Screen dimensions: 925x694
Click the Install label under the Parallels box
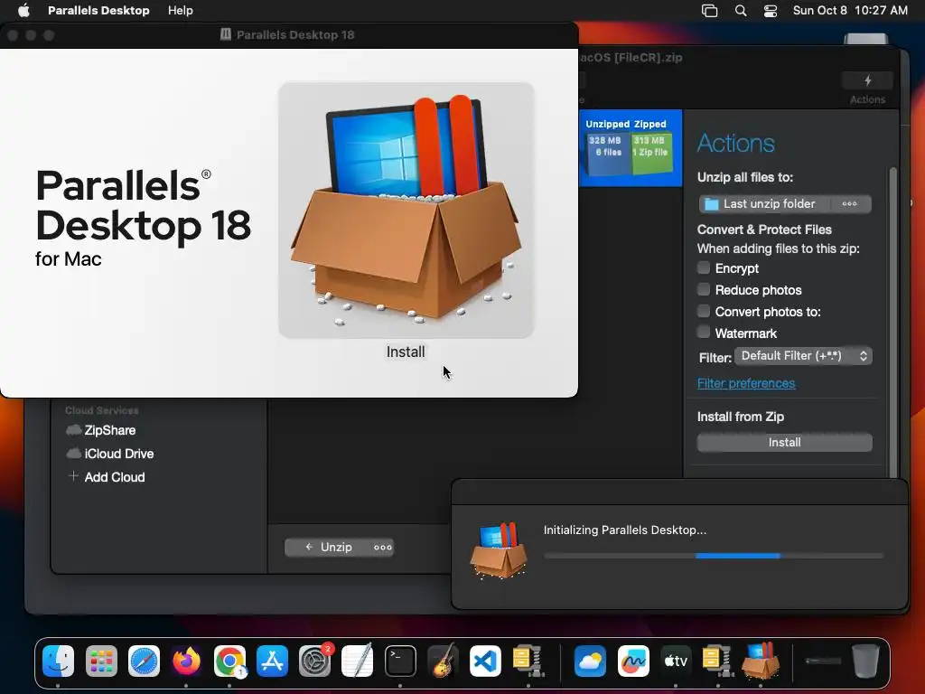[x=406, y=352]
